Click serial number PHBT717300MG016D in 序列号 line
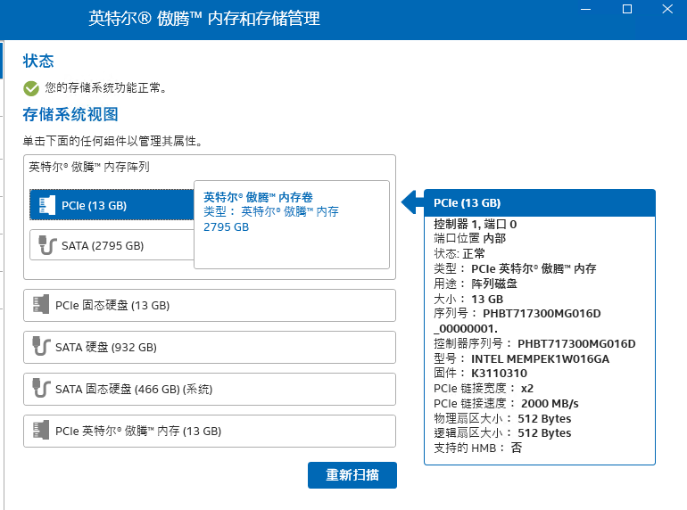Viewport: 687px width, 510px height. point(542,314)
